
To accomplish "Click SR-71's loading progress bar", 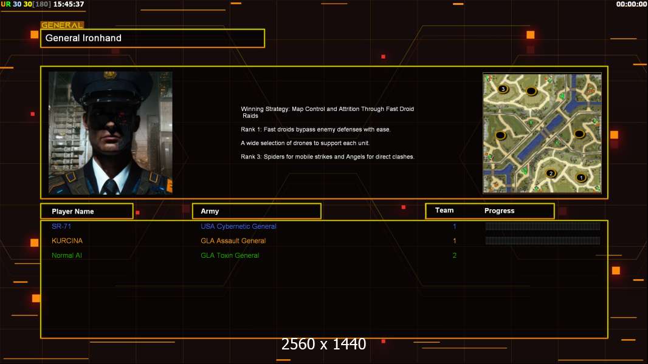I will coord(542,226).
